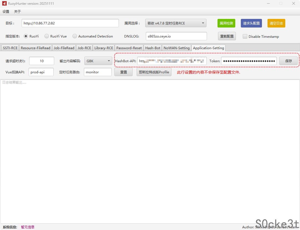300x230 pixels.
Task: Select the Application-Setting tab
Action: coord(208,48)
